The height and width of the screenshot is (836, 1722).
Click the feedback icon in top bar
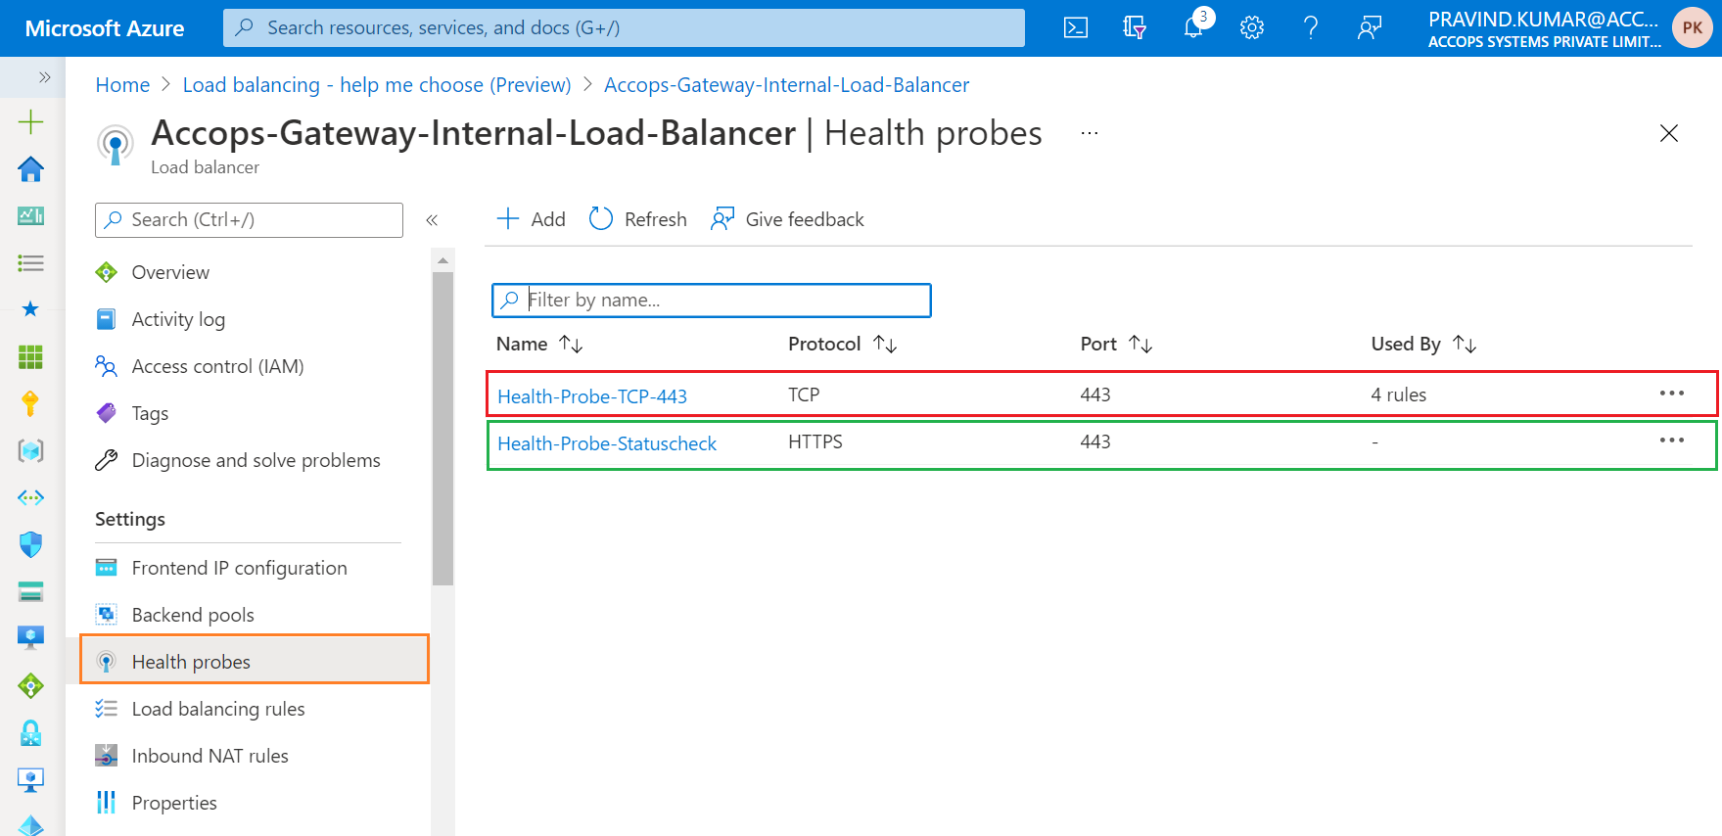click(1369, 27)
